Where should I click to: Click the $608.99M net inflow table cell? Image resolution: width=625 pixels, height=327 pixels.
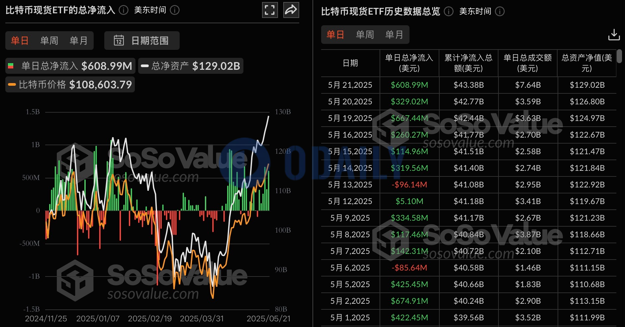coord(409,85)
